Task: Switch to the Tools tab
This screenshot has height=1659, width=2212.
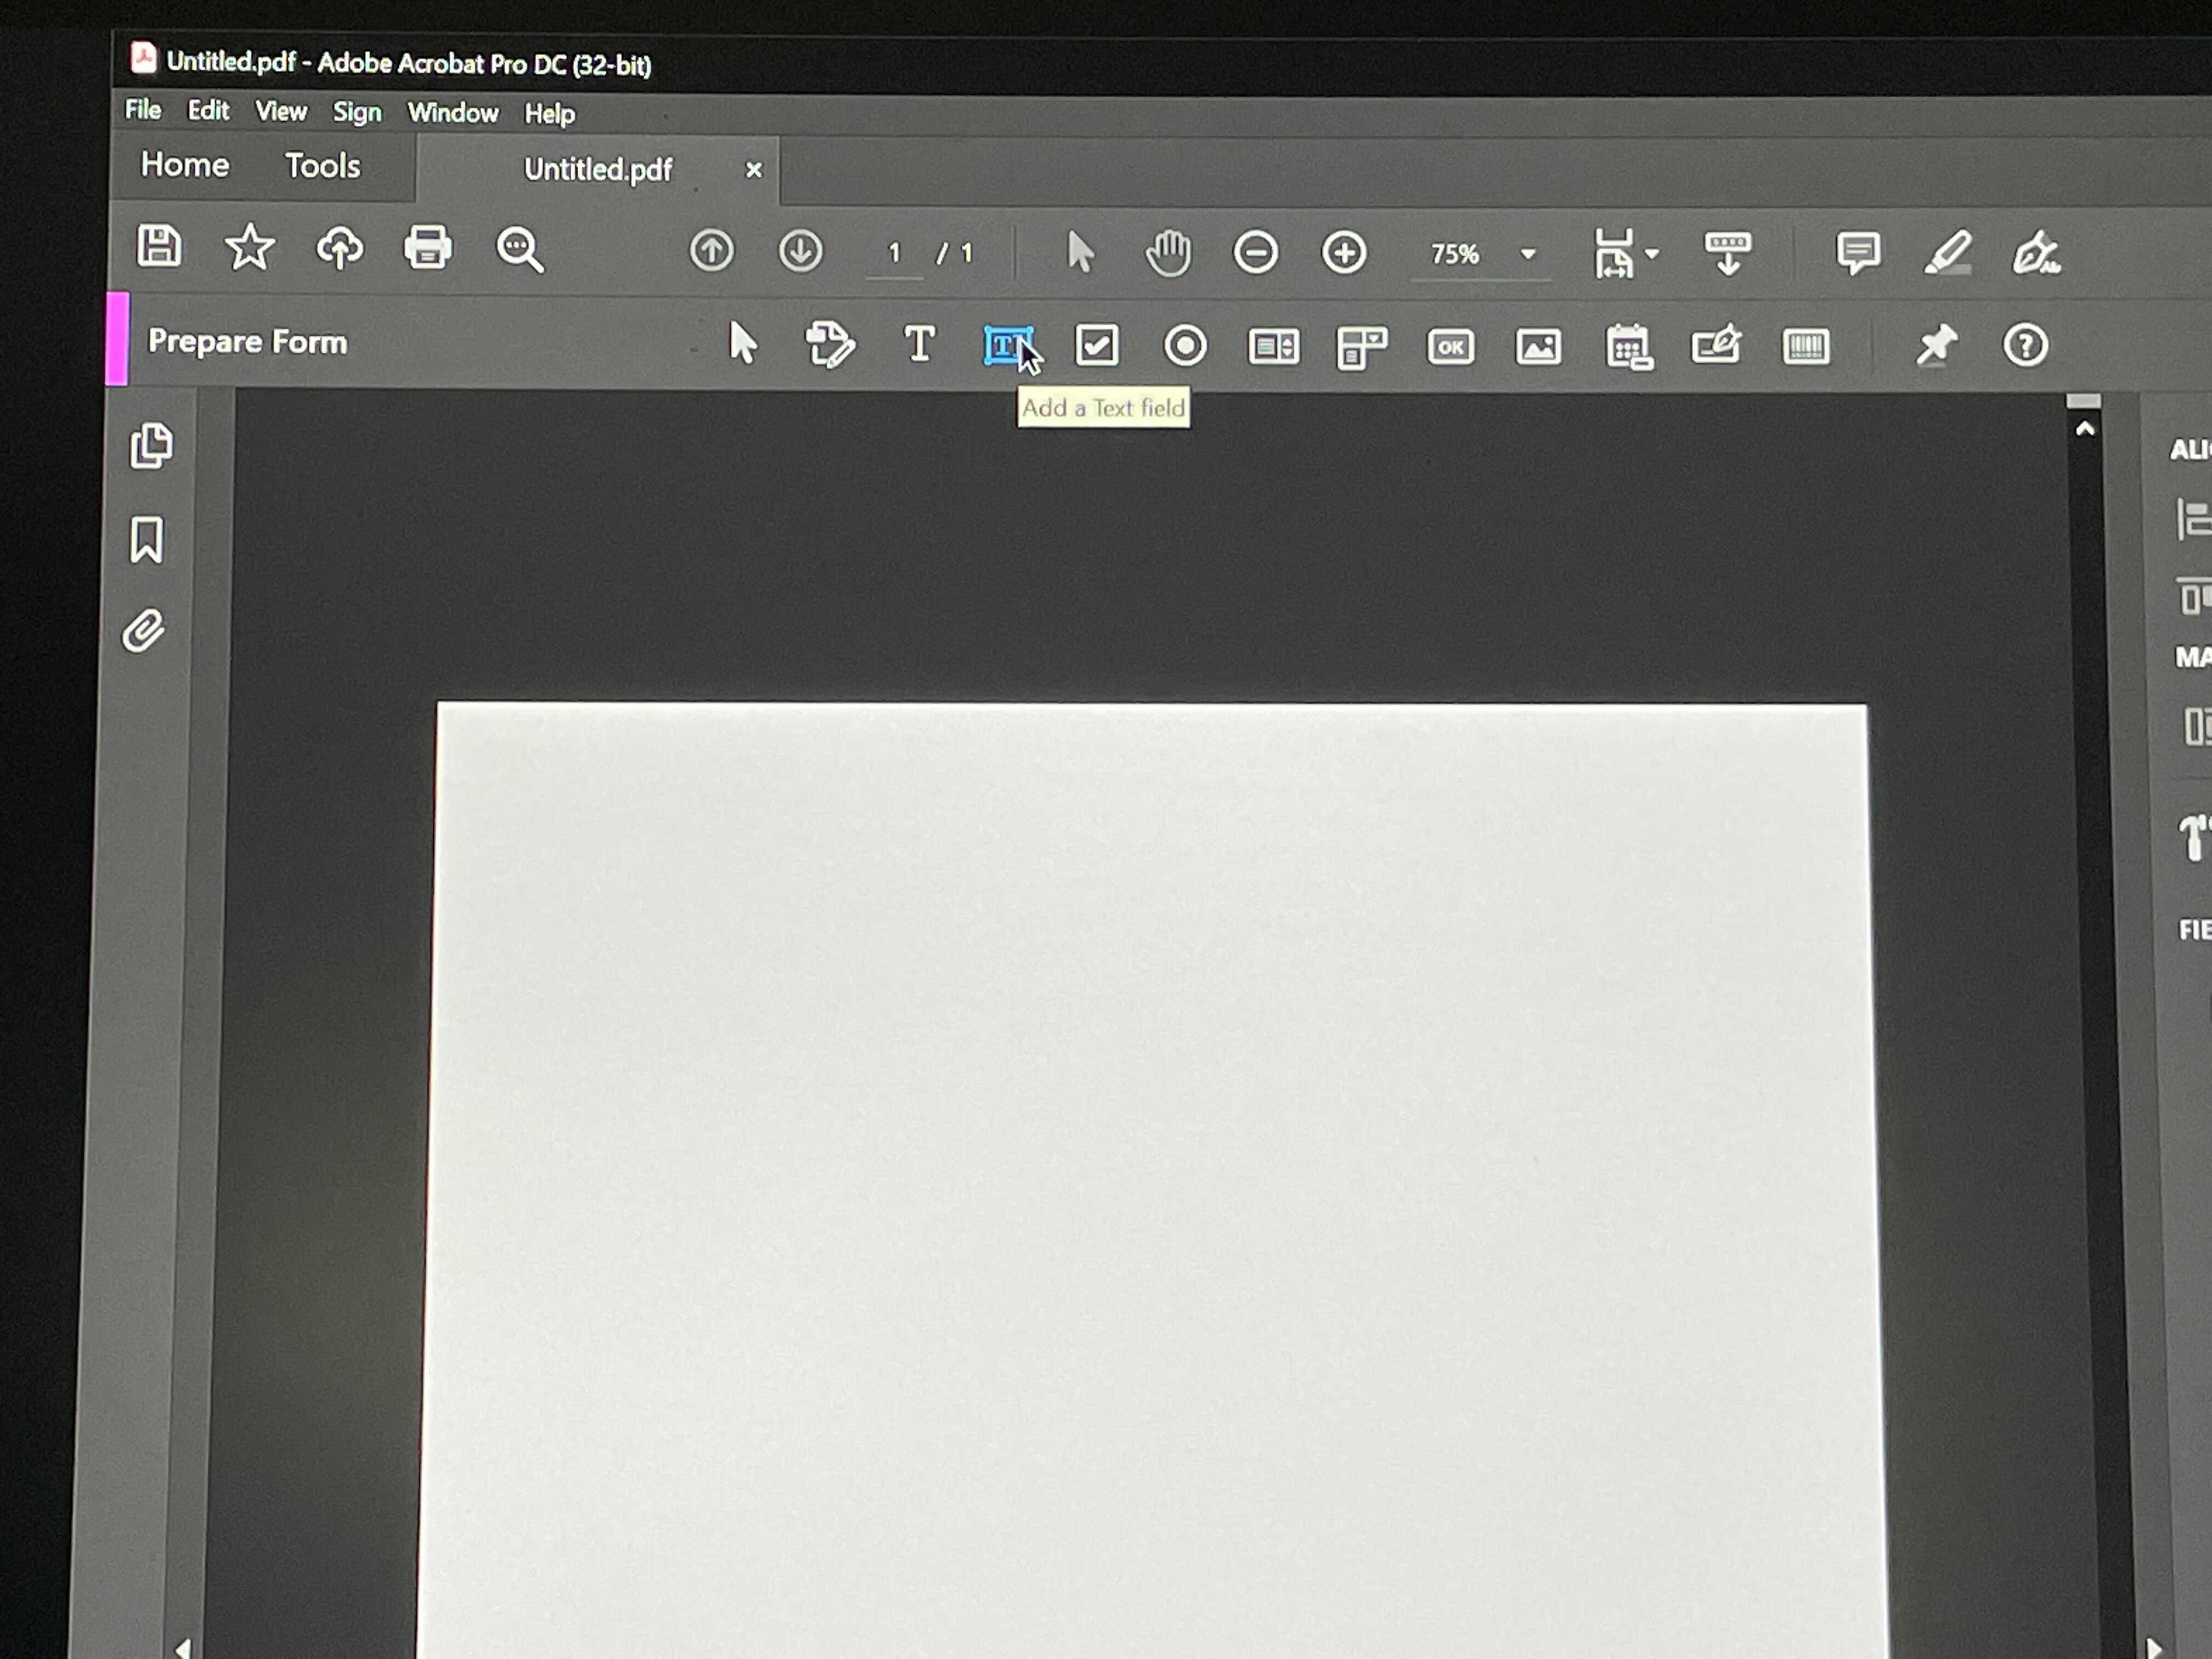Action: tap(322, 166)
